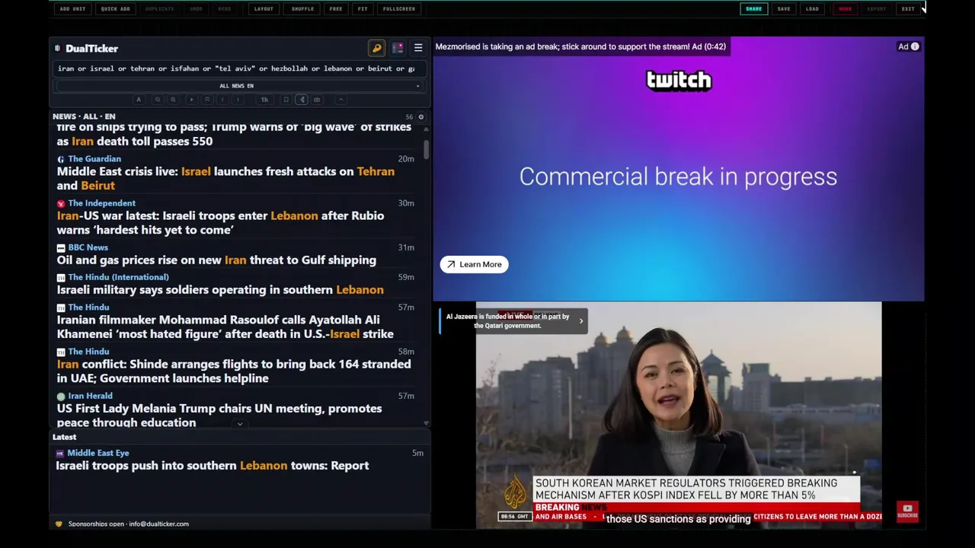The width and height of the screenshot is (975, 548).
Task: Click the previous arrow in news toolbar
Action: [x=222, y=100]
